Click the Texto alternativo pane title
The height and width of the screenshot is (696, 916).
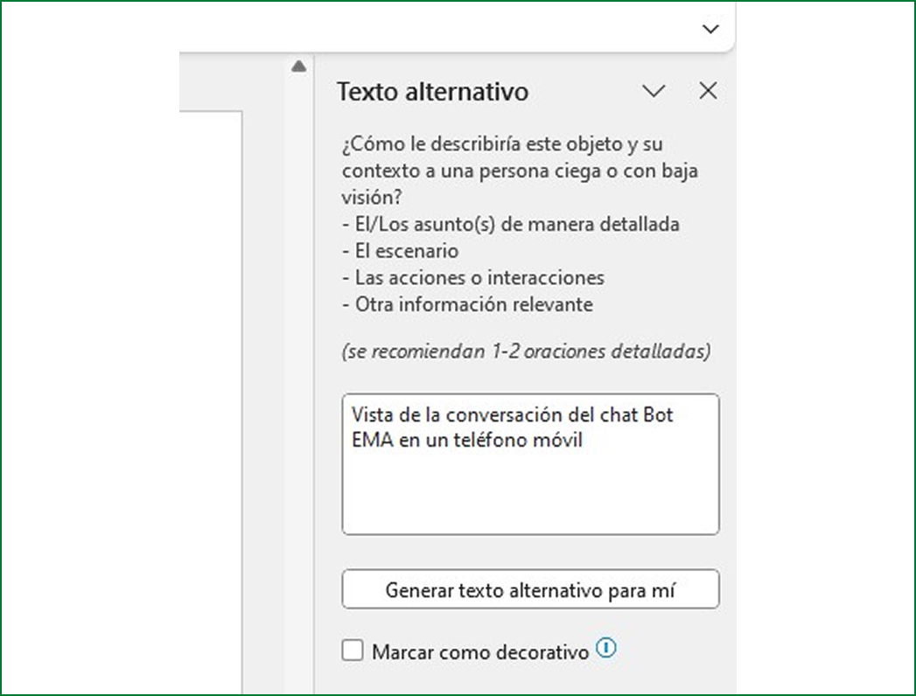tap(432, 92)
